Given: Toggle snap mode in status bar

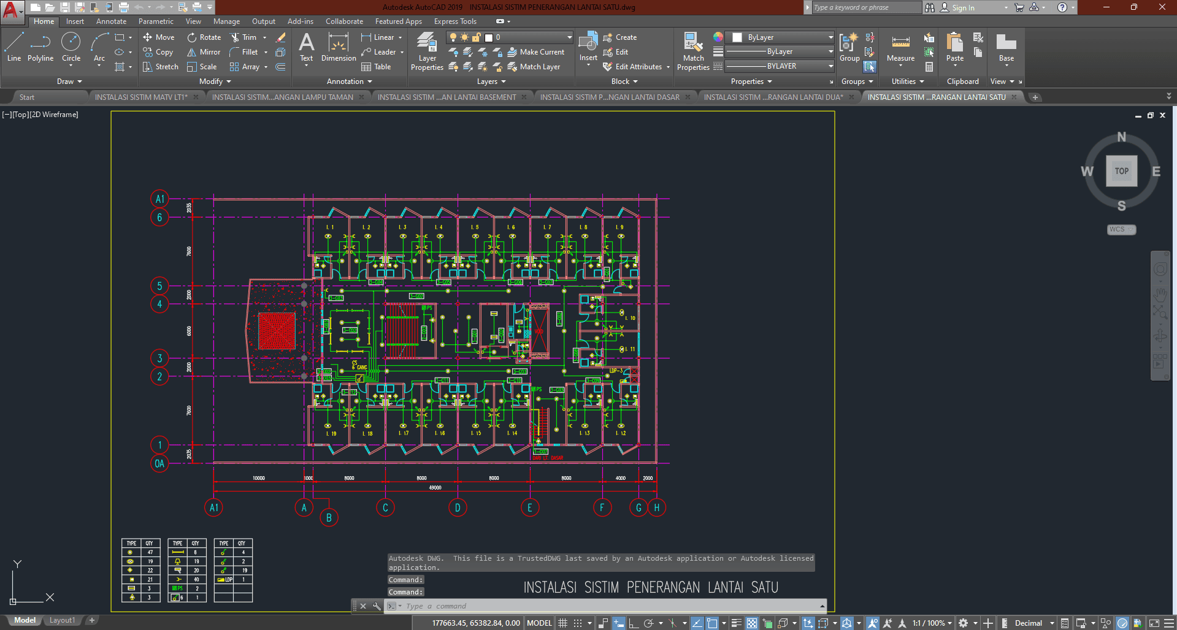Looking at the screenshot, I should [578, 623].
